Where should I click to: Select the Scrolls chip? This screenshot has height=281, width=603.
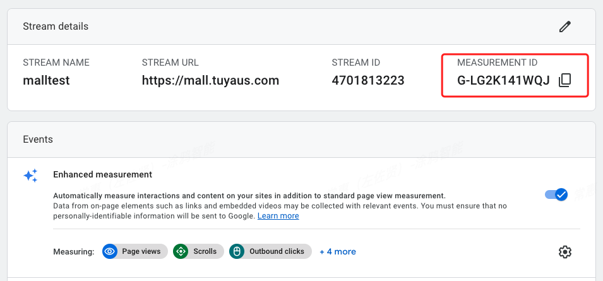coord(198,251)
